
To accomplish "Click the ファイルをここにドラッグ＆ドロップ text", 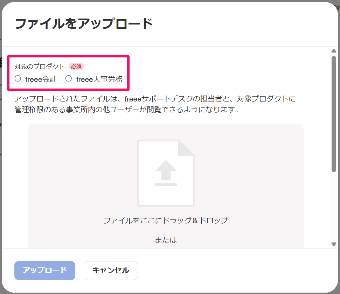I will (166, 220).
